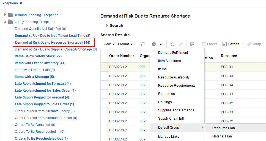
Task: Select Resource Availability from the menu
Action: (x=174, y=77)
